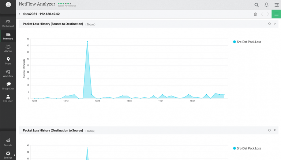
Task: Open the green hamburger menu button
Action: [x=276, y=14]
